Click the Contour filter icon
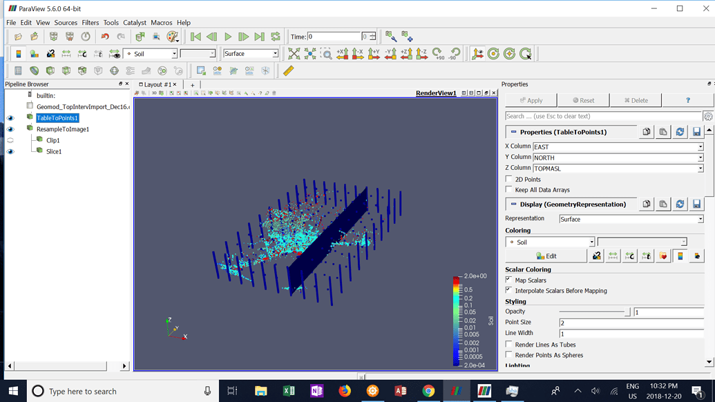The width and height of the screenshot is (715, 402). point(35,70)
